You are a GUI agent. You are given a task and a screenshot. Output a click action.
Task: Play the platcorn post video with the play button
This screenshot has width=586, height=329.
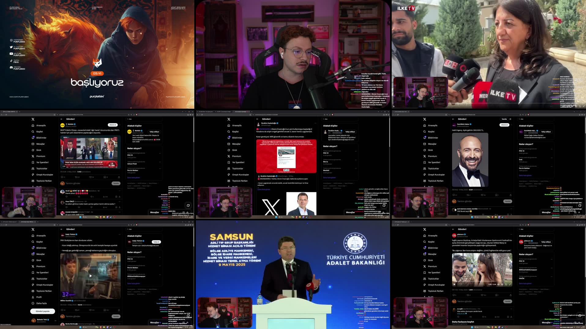[454, 284]
